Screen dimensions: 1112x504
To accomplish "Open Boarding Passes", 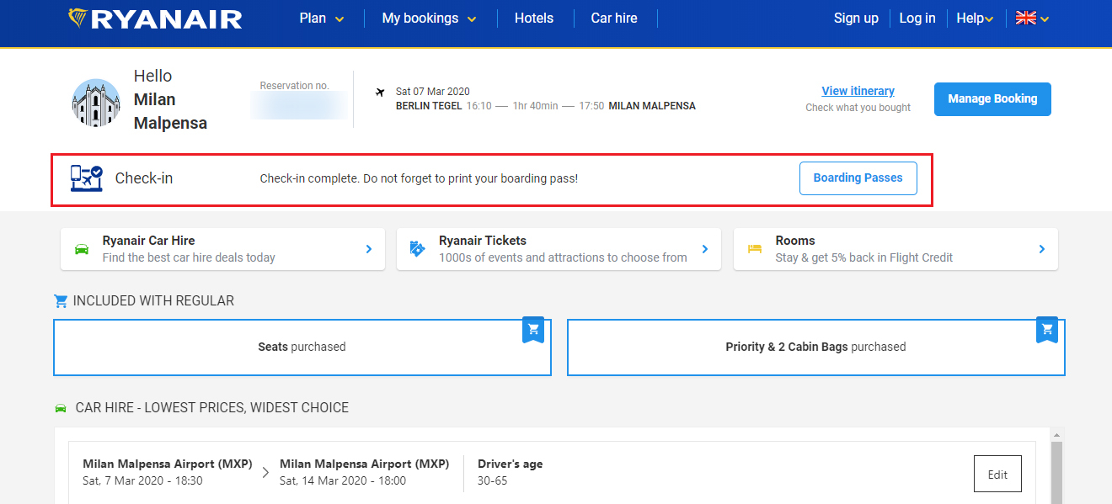I will point(858,178).
